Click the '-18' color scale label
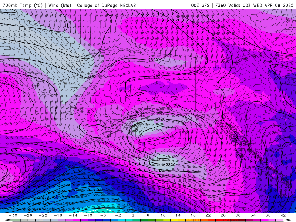The width and height of the screenshot is (296, 222). 58,215
